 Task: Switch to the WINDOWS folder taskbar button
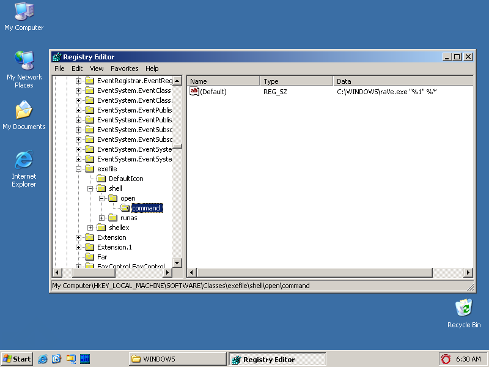[177, 359]
